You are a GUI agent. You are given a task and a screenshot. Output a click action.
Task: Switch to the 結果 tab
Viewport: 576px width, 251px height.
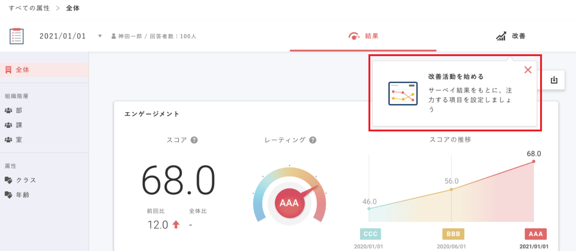pyautogui.click(x=363, y=36)
